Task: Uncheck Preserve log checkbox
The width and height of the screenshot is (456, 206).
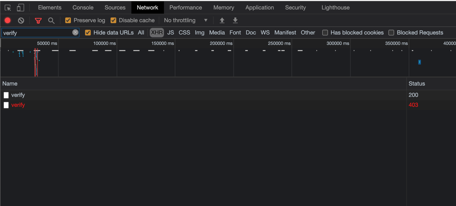Action: pos(68,20)
